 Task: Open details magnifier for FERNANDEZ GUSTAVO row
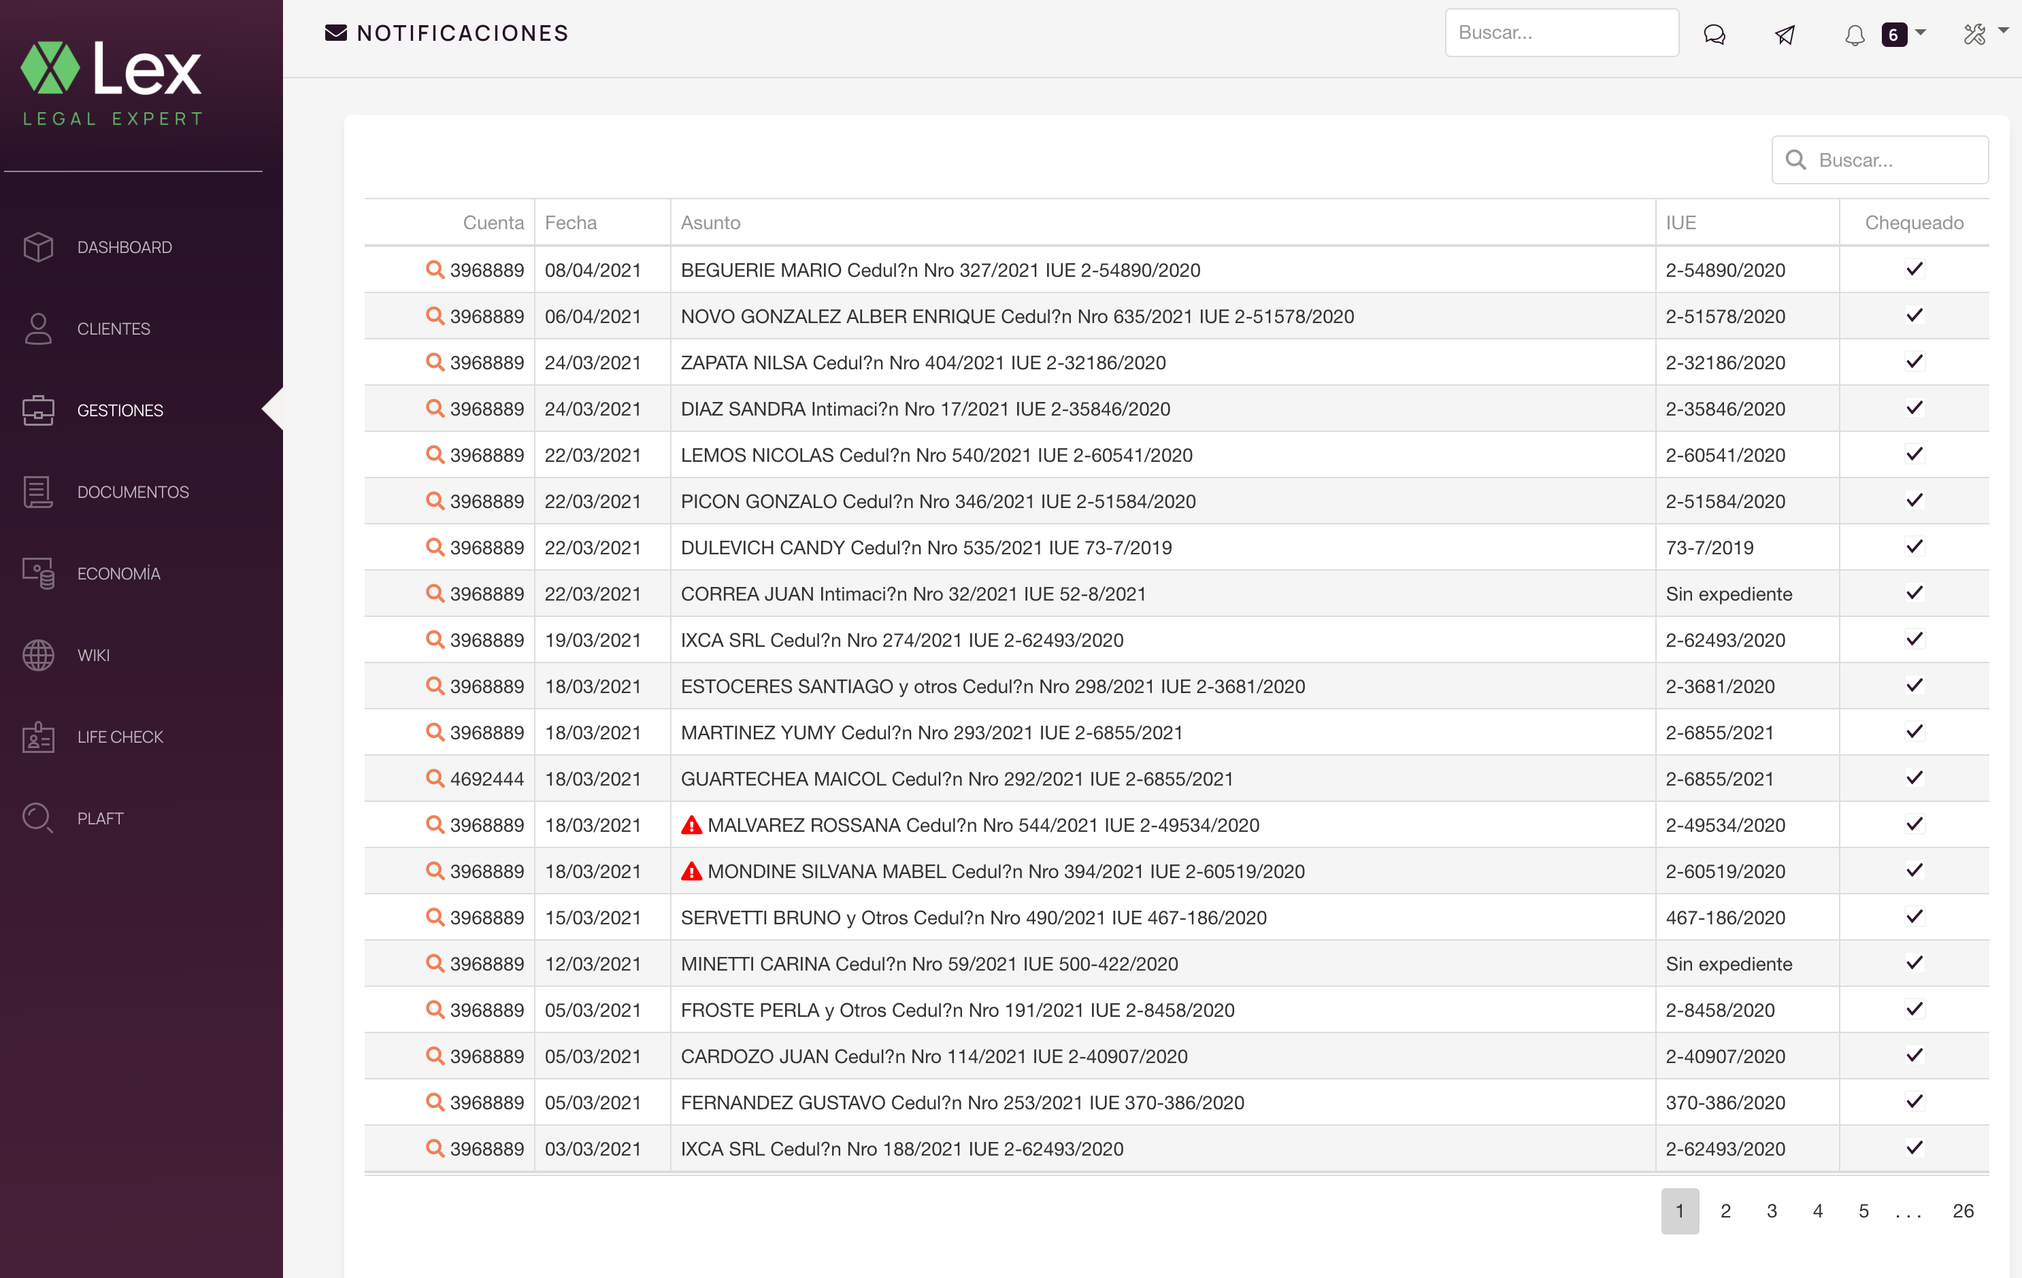[435, 1102]
